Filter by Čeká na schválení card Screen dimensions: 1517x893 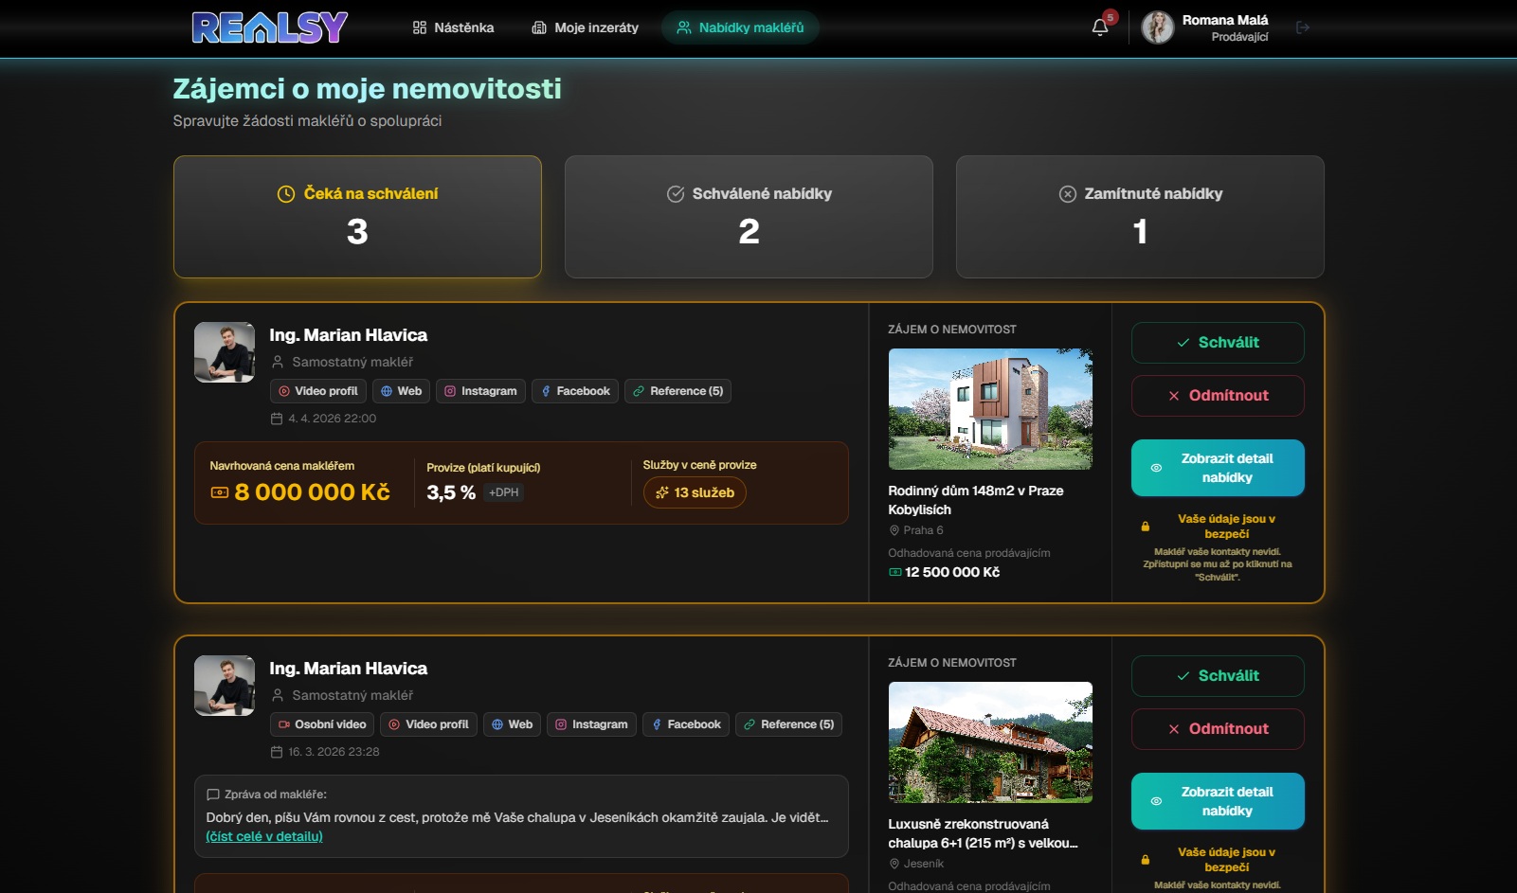coord(357,217)
